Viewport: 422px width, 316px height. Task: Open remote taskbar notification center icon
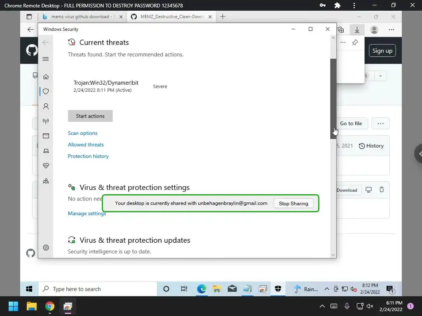pos(390,289)
